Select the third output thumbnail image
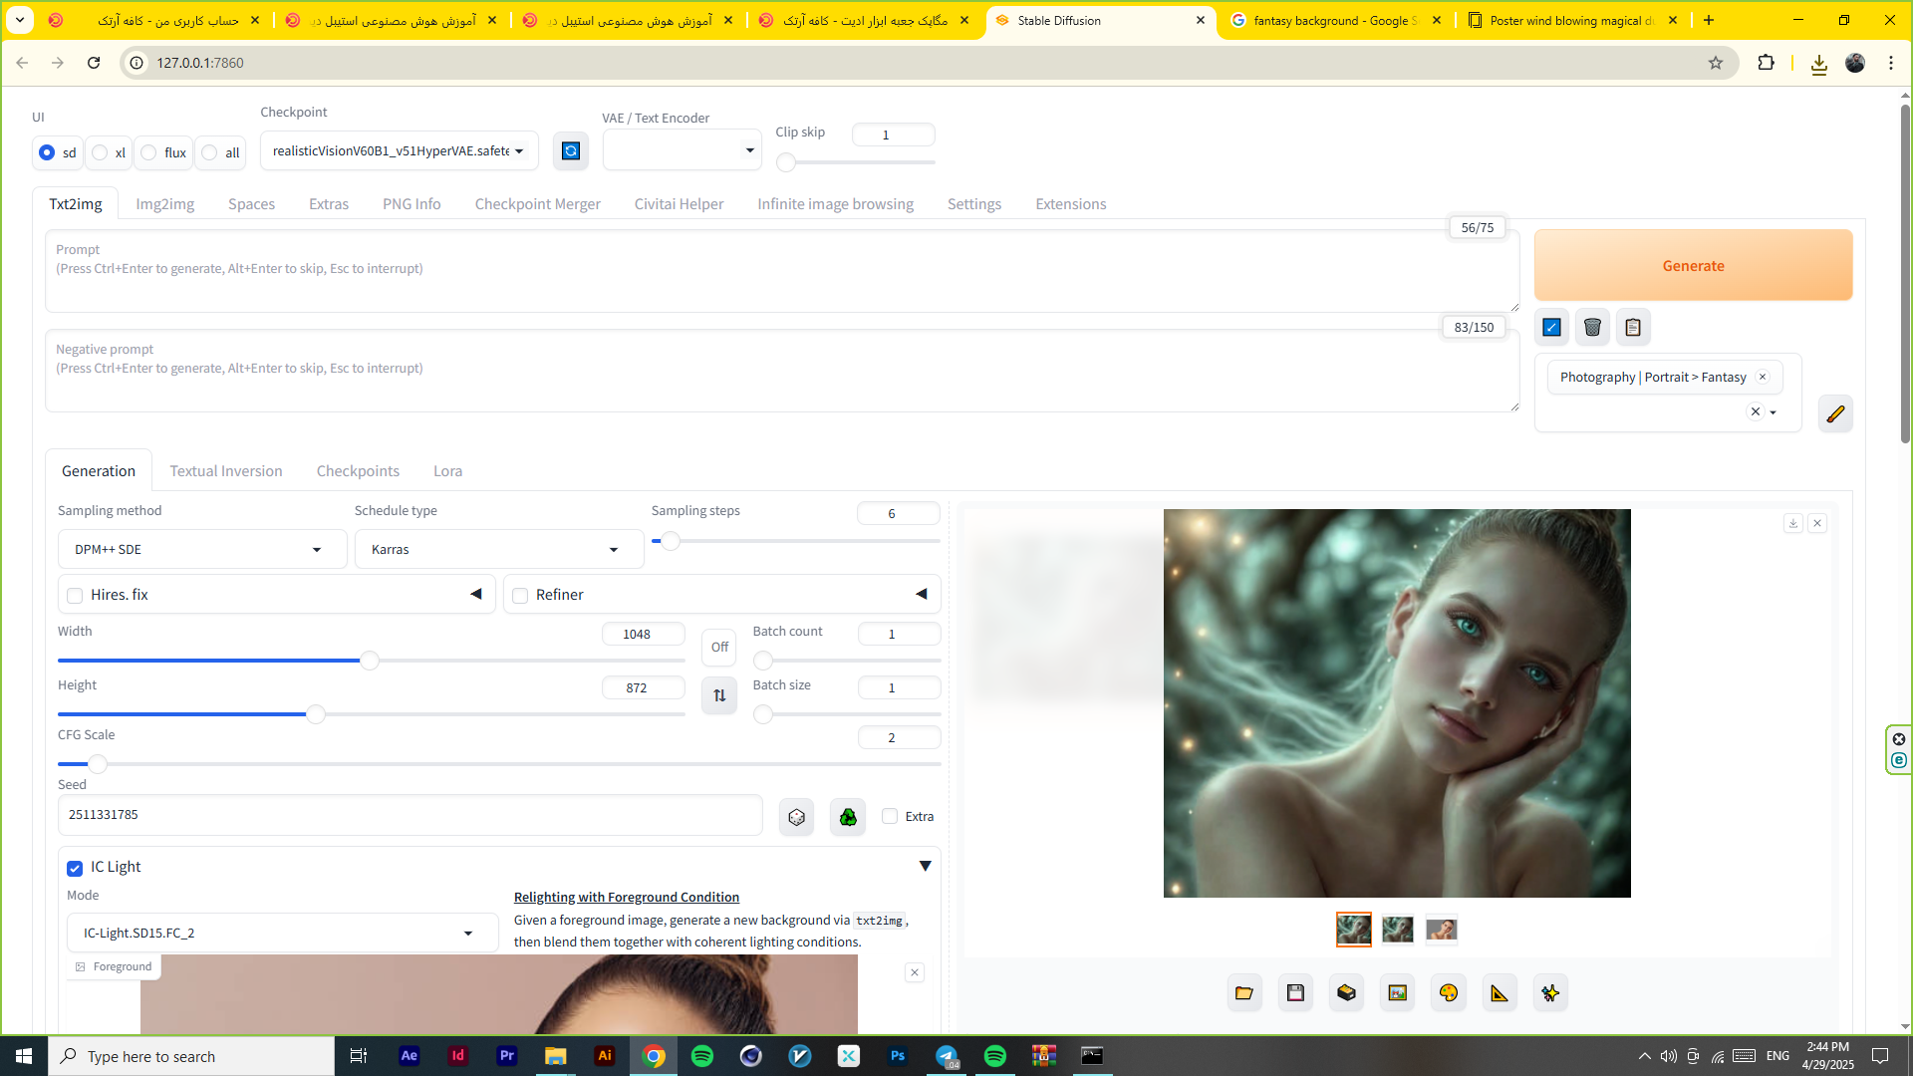Viewport: 1913px width, 1076px height. 1441,930
